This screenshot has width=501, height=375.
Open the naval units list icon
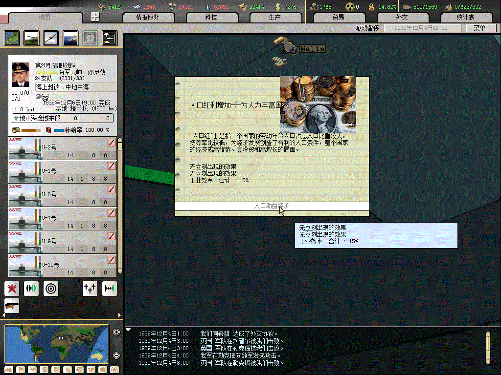point(70,38)
